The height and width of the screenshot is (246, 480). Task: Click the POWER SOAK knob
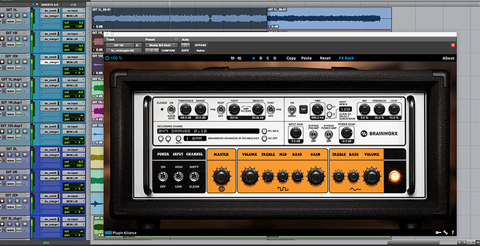pyautogui.click(x=345, y=132)
